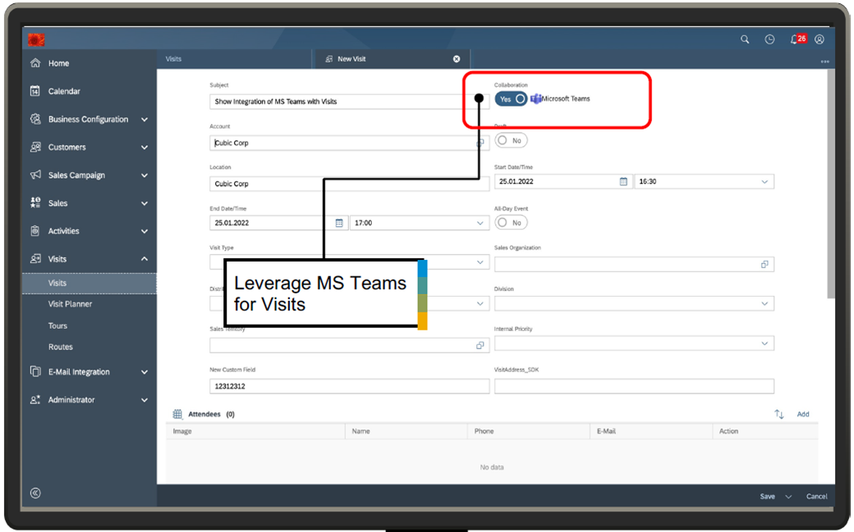This screenshot has height=532, width=854.
Task: Expand Administrator menu chevron
Action: tap(145, 400)
